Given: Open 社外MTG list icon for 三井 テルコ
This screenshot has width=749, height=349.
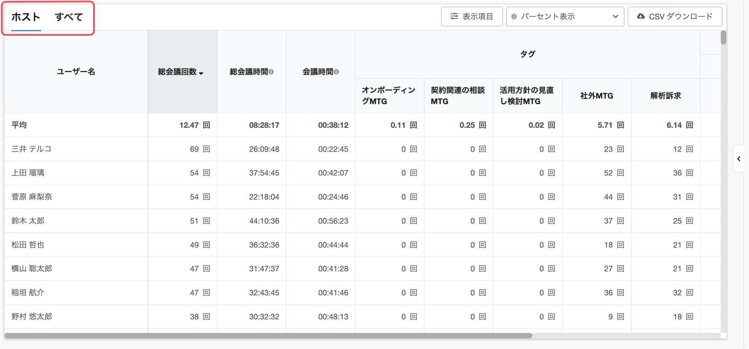Looking at the screenshot, I should 621,149.
